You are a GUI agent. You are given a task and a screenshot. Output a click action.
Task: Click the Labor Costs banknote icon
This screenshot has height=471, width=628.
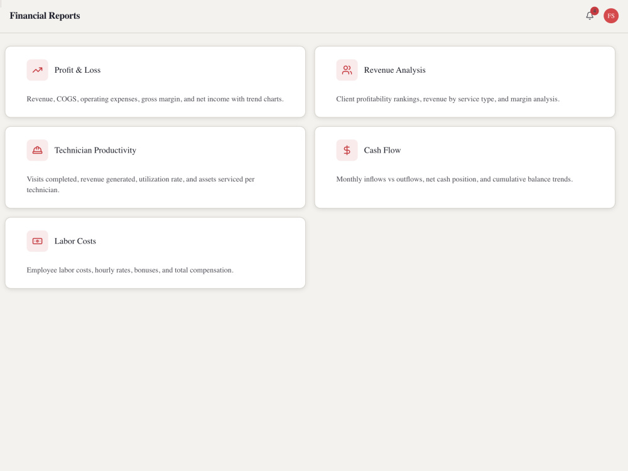point(37,241)
